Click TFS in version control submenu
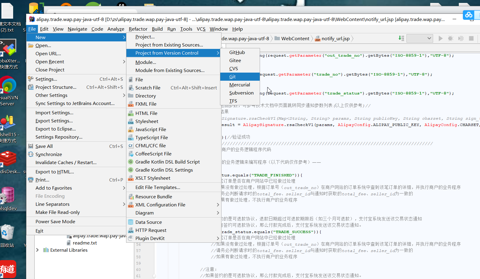The image size is (480, 279). tap(240, 101)
